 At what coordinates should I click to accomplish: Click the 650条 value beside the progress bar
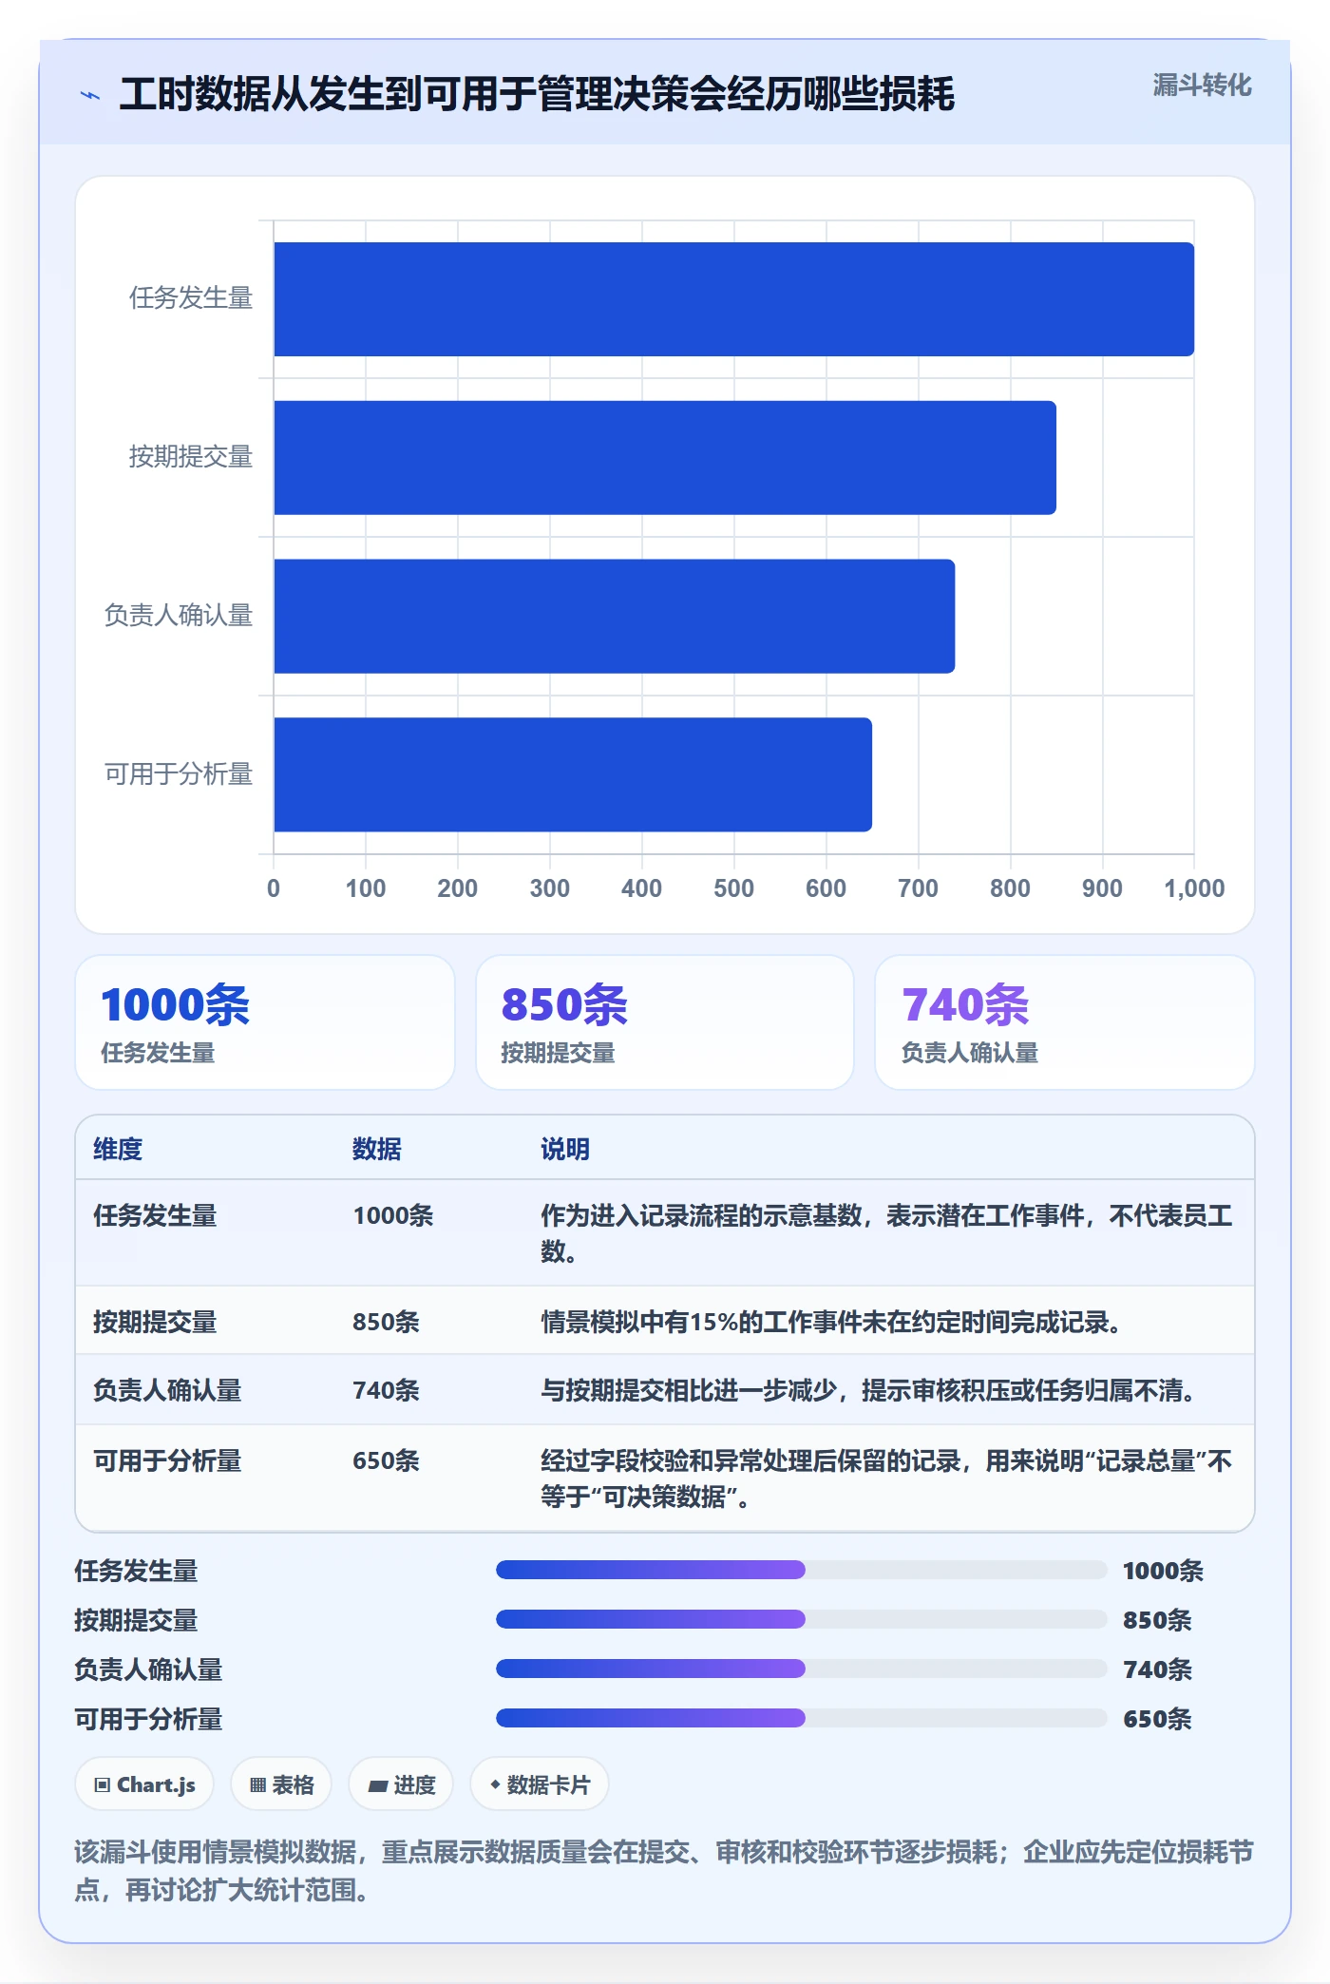coord(1157,1718)
